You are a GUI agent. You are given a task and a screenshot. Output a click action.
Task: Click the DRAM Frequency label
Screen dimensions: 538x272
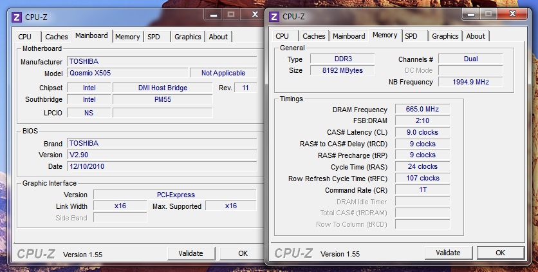pos(360,110)
